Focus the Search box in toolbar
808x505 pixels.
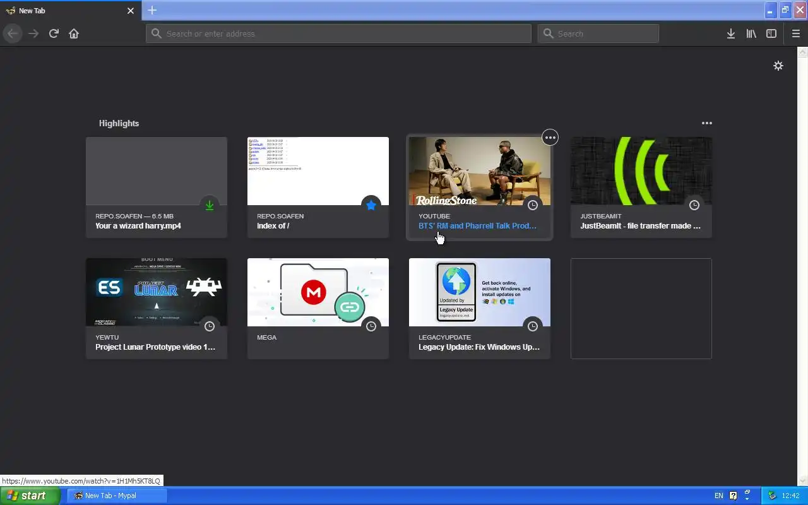tap(598, 33)
